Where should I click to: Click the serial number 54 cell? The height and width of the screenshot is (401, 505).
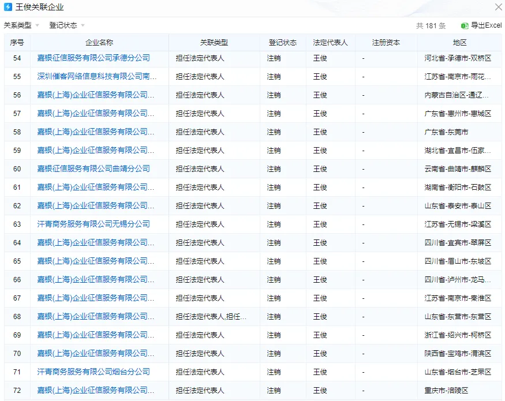pyautogui.click(x=17, y=58)
